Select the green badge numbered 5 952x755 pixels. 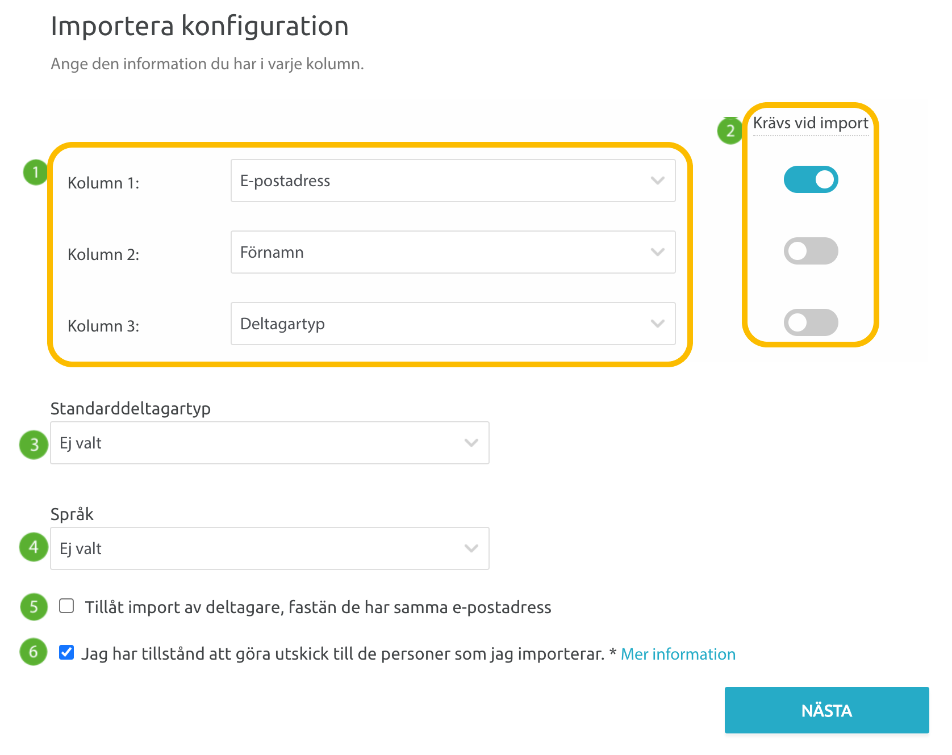click(33, 607)
